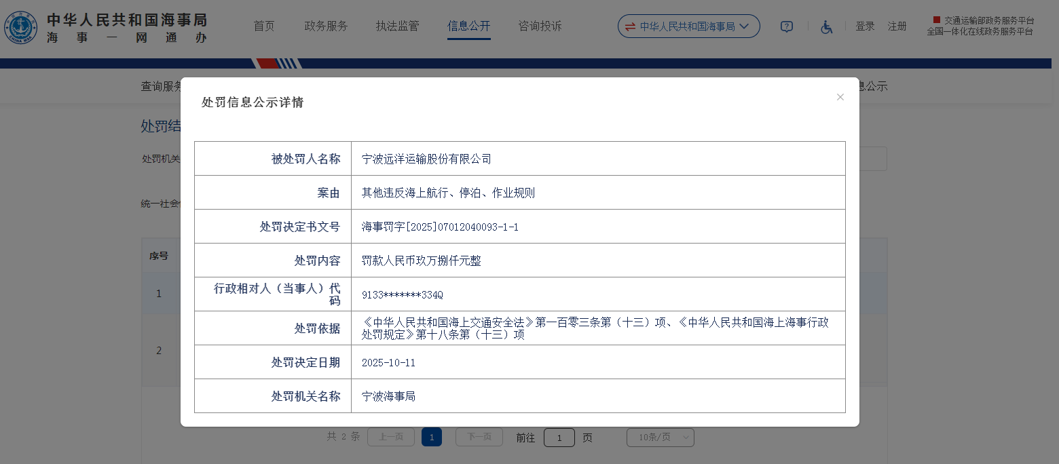Image resolution: width=1059 pixels, height=464 pixels.
Task: Open 交通运输部政务服务平台 link
Action: click(989, 20)
